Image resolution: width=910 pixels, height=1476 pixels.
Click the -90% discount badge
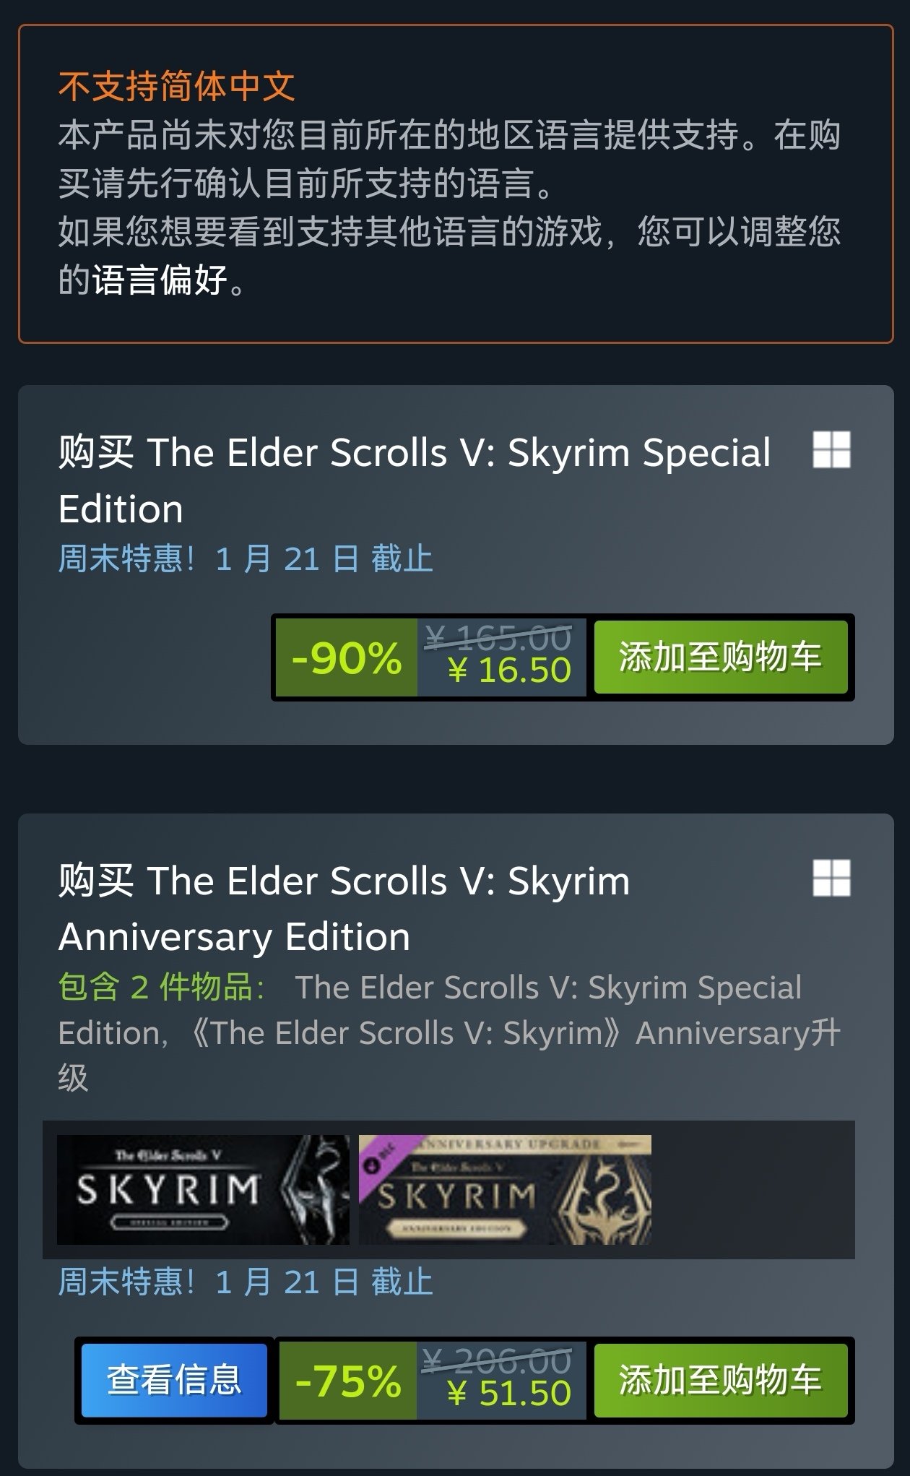tap(347, 657)
